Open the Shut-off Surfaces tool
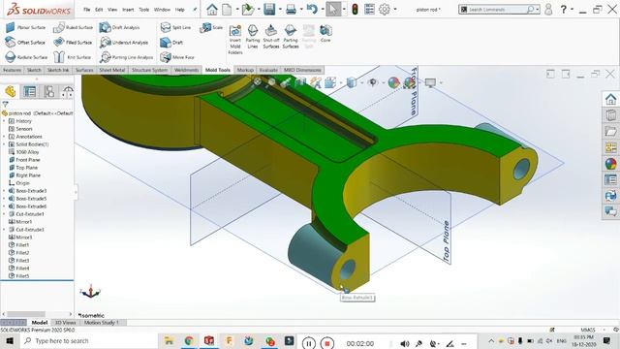 coord(271,36)
